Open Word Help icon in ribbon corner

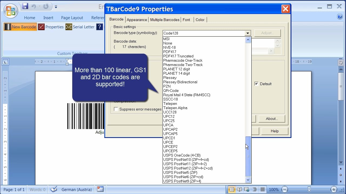340,17
